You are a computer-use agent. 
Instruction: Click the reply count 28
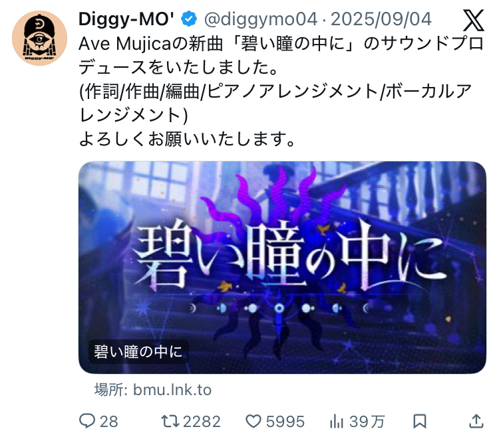click(x=109, y=422)
